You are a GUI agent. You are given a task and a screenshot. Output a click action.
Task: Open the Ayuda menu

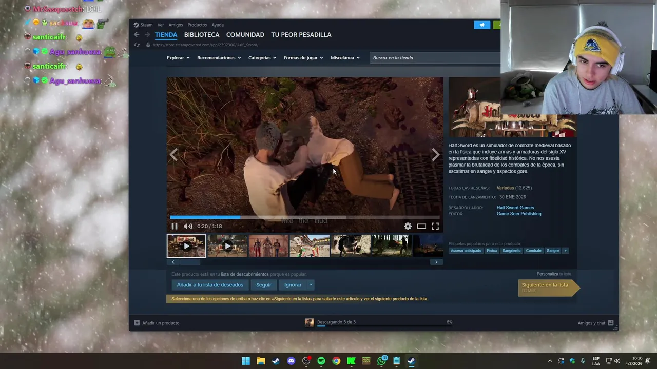[x=218, y=25]
